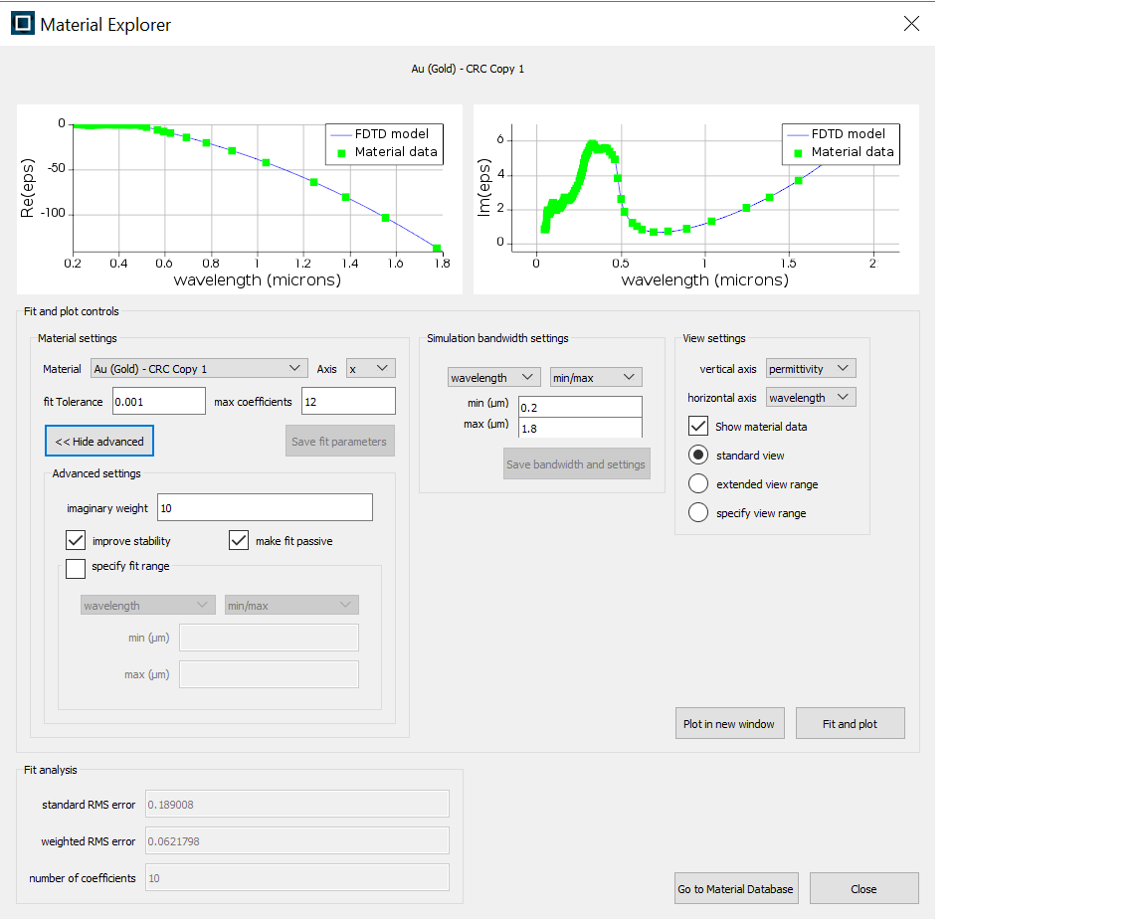Choose the specify view range radio button

698,513
